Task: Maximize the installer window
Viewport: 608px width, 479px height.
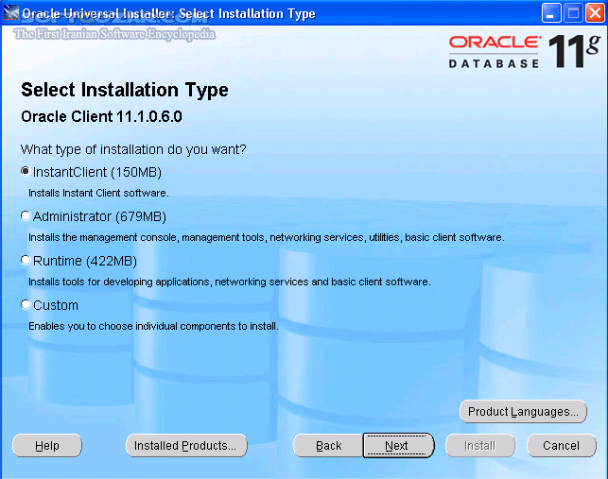Action: (573, 13)
